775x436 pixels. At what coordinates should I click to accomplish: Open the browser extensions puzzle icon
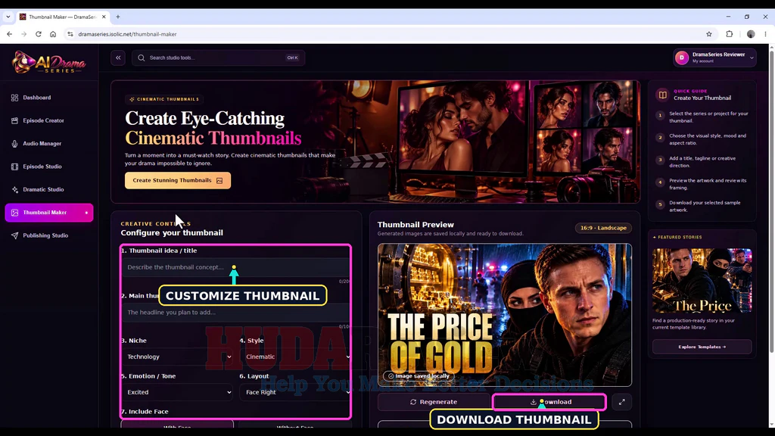730,34
